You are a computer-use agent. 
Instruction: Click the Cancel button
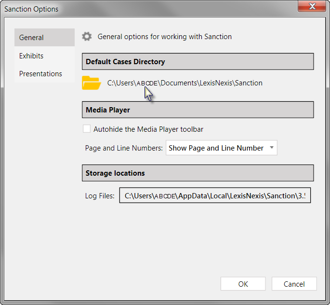click(x=294, y=284)
